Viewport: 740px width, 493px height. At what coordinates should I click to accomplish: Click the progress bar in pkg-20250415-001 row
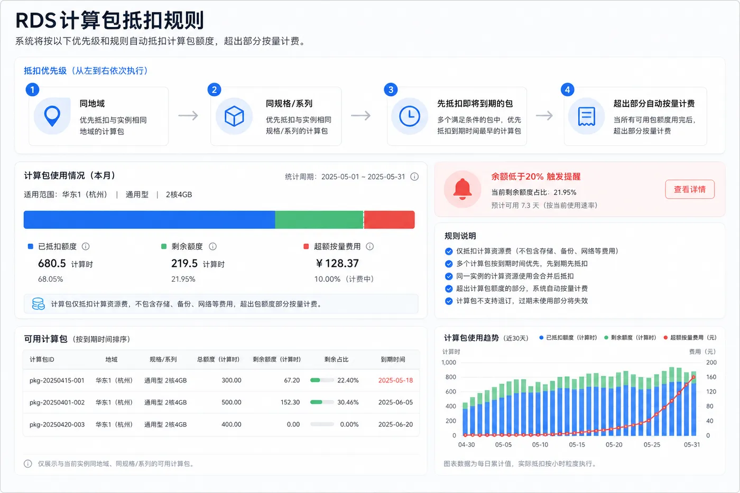click(x=322, y=380)
